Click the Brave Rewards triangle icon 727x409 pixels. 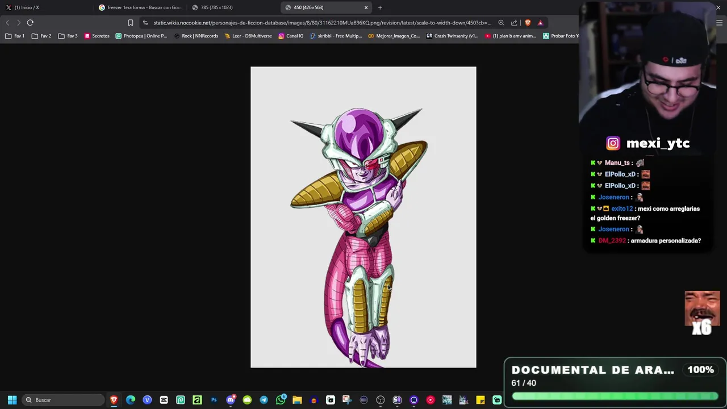click(540, 23)
